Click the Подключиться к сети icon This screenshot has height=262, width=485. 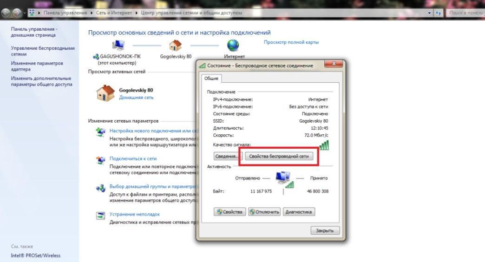click(100, 160)
